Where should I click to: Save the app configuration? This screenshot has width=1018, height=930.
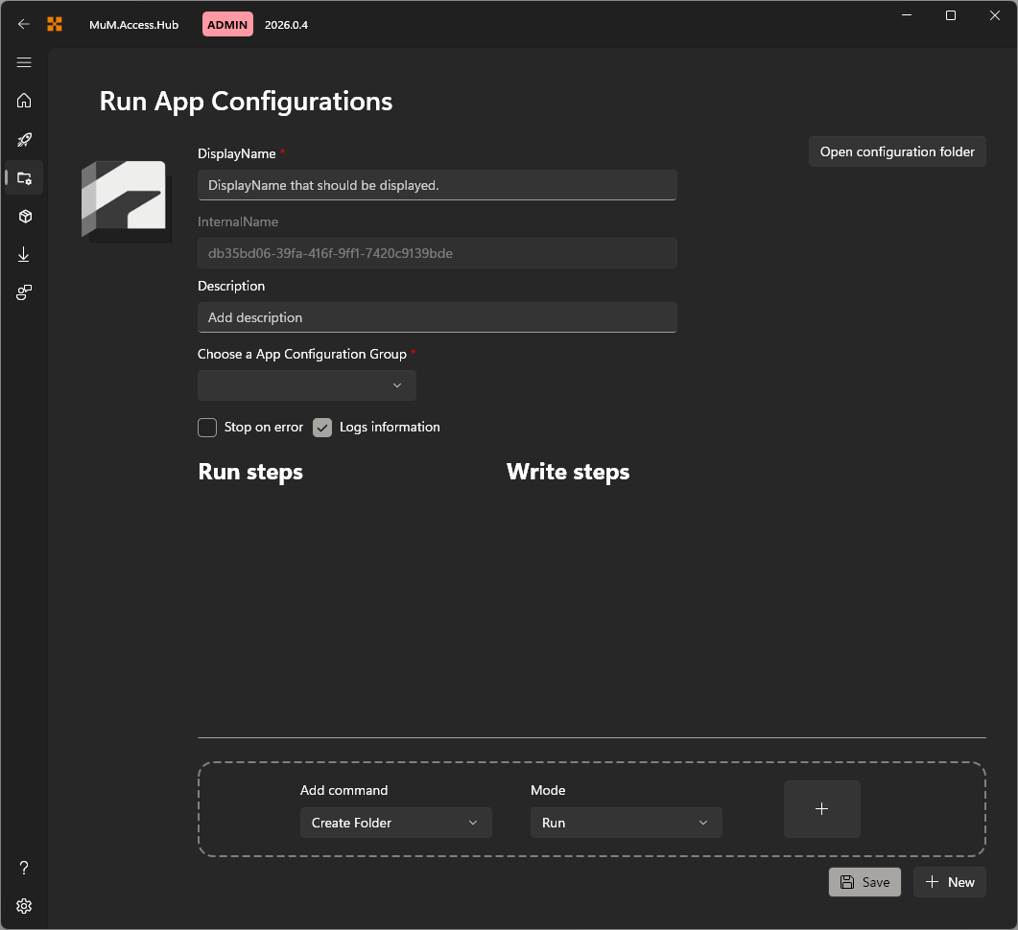(x=864, y=881)
